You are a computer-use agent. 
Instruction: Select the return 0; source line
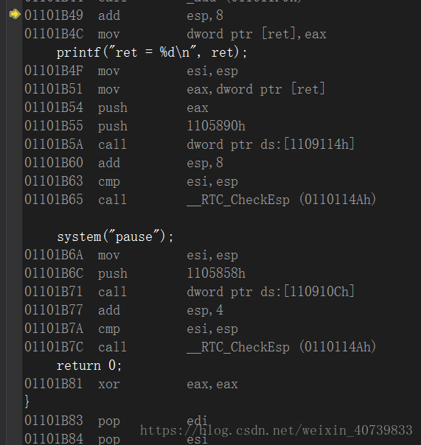[x=89, y=365]
